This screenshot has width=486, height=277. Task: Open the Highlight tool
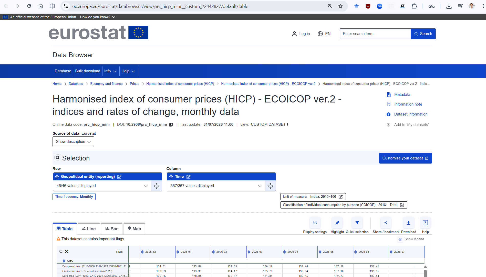point(337,223)
